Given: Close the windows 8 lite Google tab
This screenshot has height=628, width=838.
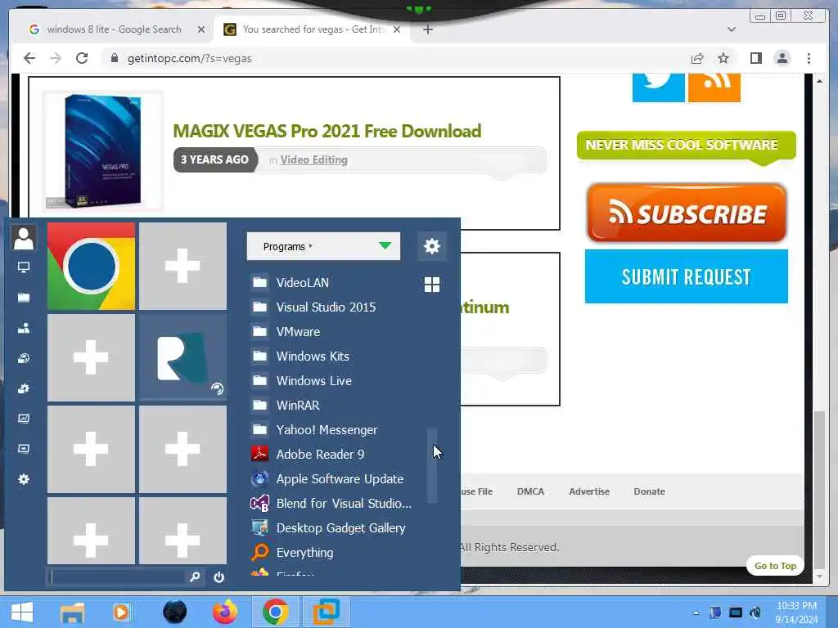Looking at the screenshot, I should click(201, 29).
